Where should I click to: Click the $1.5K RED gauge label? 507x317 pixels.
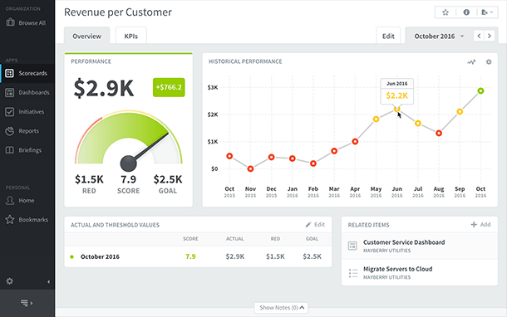tap(89, 184)
